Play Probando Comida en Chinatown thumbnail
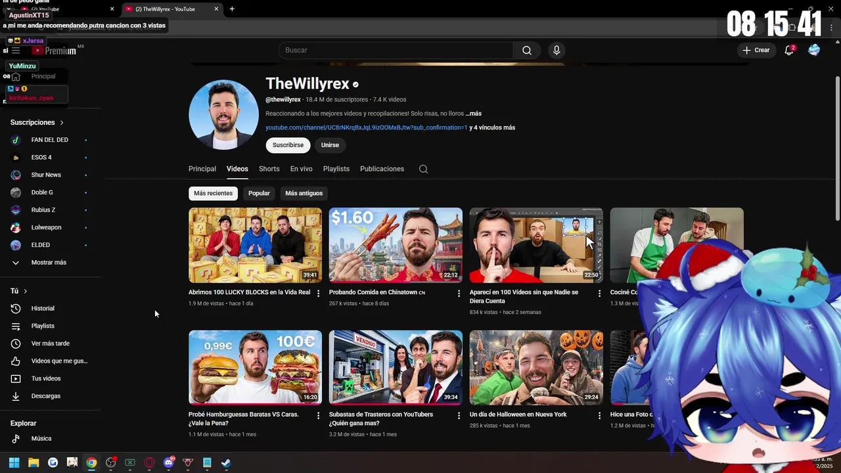This screenshot has width=841, height=473. tap(396, 246)
